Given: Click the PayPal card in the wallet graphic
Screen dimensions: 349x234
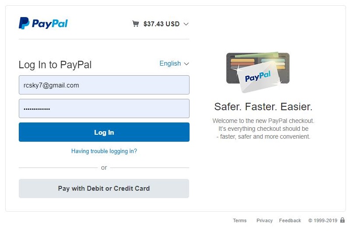Looking at the screenshot, I should coord(258,77).
